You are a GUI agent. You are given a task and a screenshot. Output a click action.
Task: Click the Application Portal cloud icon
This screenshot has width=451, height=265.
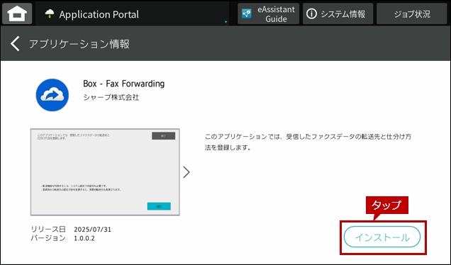point(50,13)
